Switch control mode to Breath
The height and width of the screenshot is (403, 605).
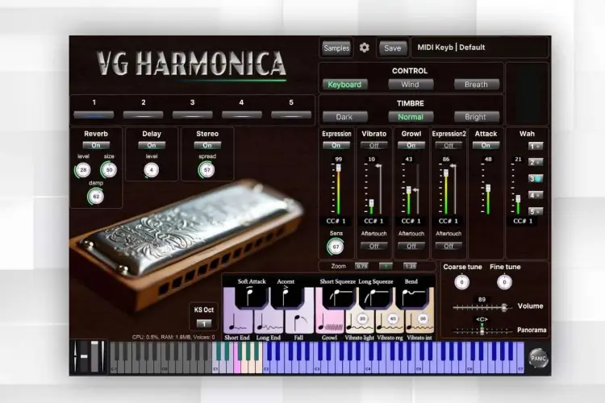tap(477, 85)
